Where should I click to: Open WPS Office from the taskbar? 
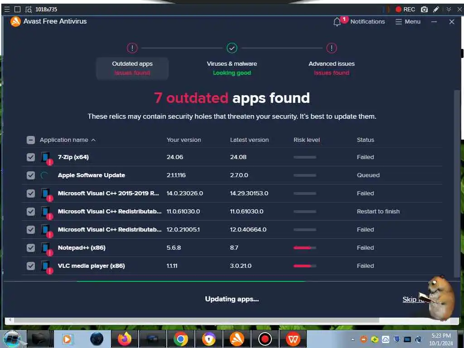coord(293,339)
